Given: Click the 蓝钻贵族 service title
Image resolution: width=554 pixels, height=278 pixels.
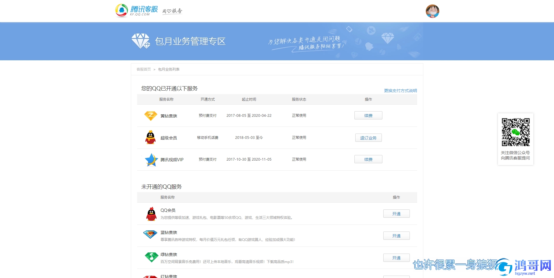Looking at the screenshot, I should pos(169,232).
